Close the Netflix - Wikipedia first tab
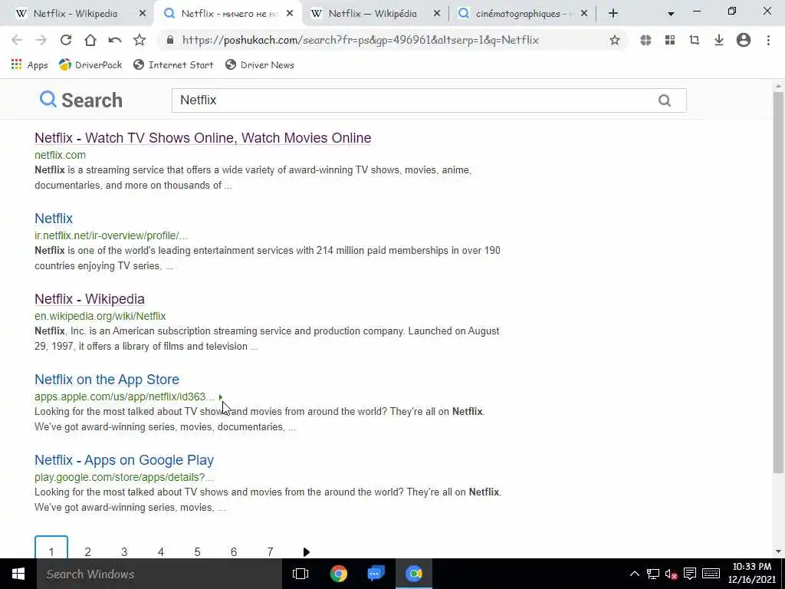The height and width of the screenshot is (589, 785). tap(143, 14)
